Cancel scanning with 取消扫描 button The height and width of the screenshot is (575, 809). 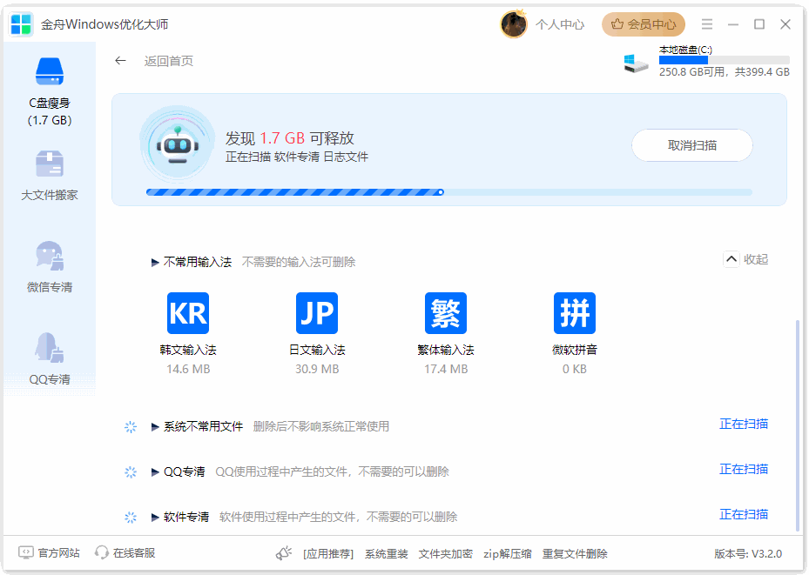[692, 145]
